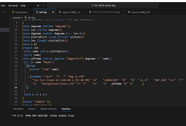
Task: Click "LANDSCAPE" string on line 24
Action: 111,80
